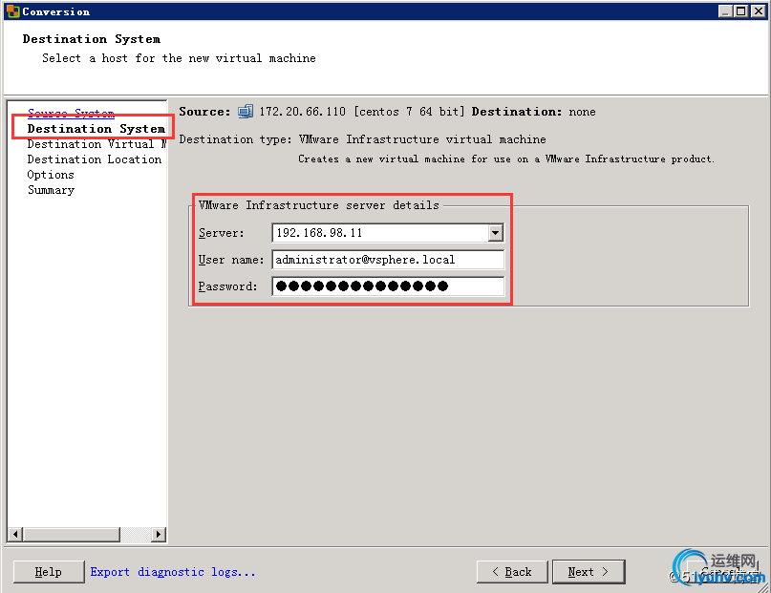Screen dimensions: 771x593
Task: Click into the Password field
Action: pyautogui.click(x=388, y=286)
